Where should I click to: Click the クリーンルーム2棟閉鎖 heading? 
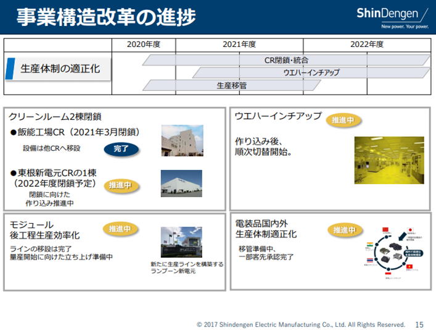click(x=55, y=117)
